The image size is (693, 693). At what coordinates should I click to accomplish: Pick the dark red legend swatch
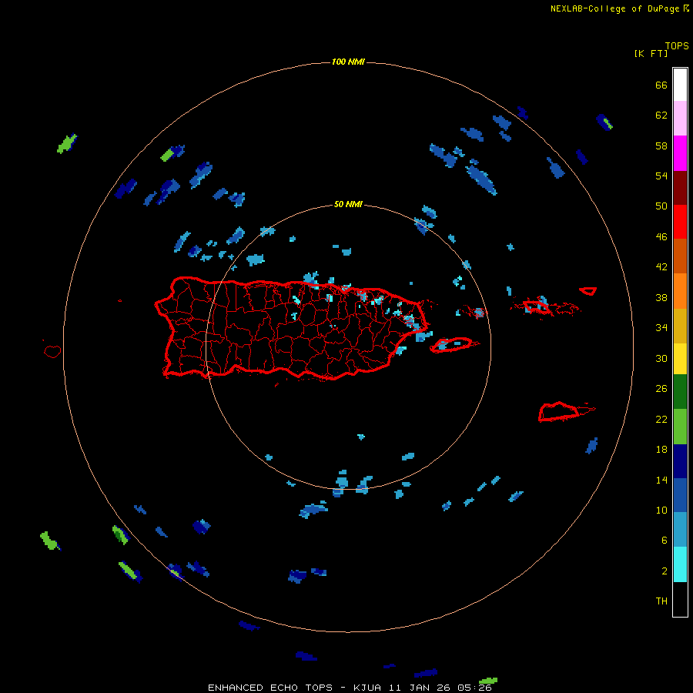(680, 188)
